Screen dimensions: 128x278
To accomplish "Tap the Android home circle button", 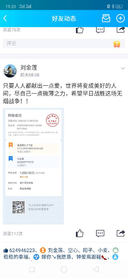I will pos(64,269).
